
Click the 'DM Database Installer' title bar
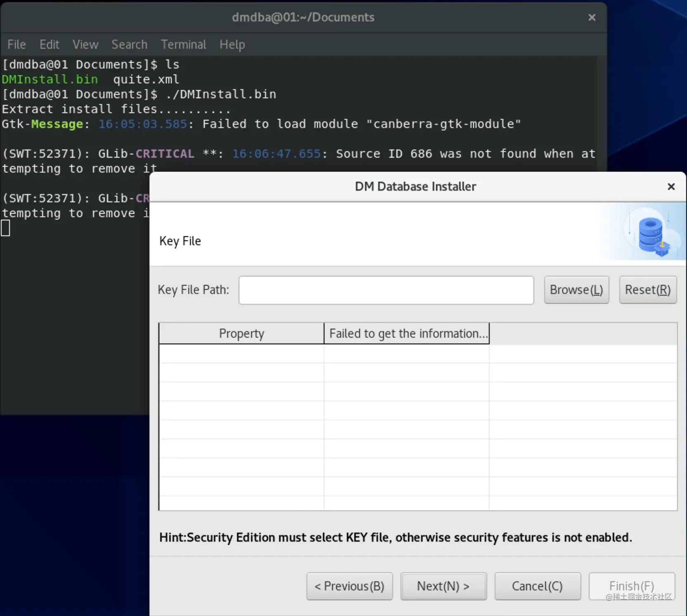[415, 187]
